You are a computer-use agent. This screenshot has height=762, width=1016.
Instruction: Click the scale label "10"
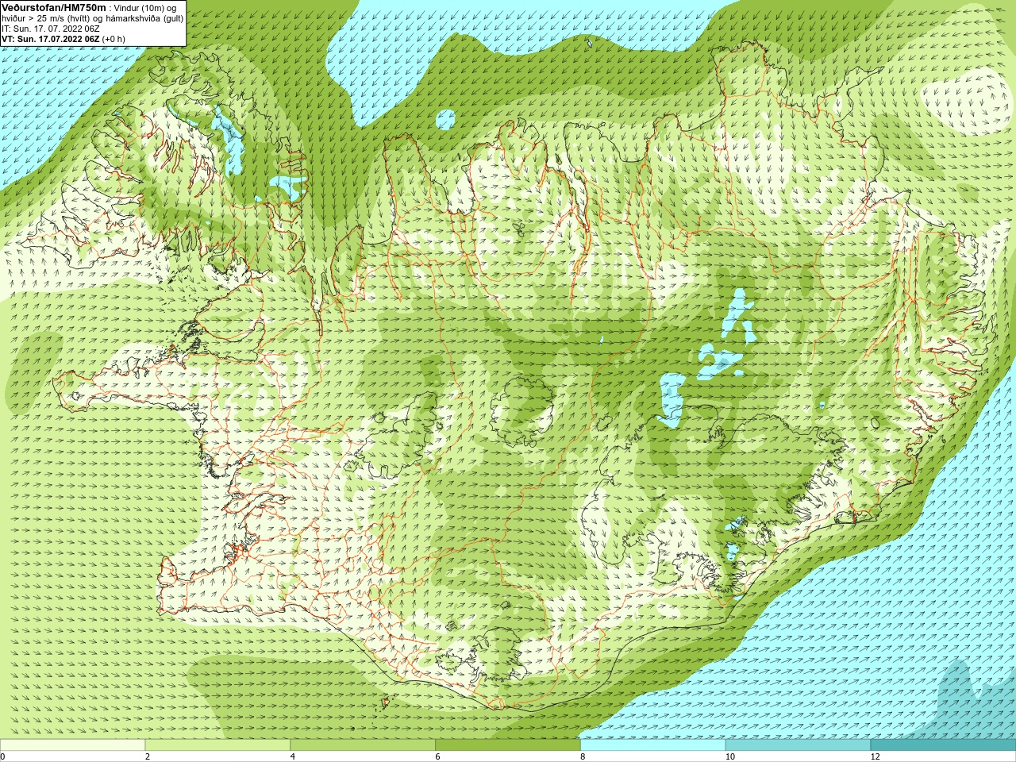click(730, 756)
